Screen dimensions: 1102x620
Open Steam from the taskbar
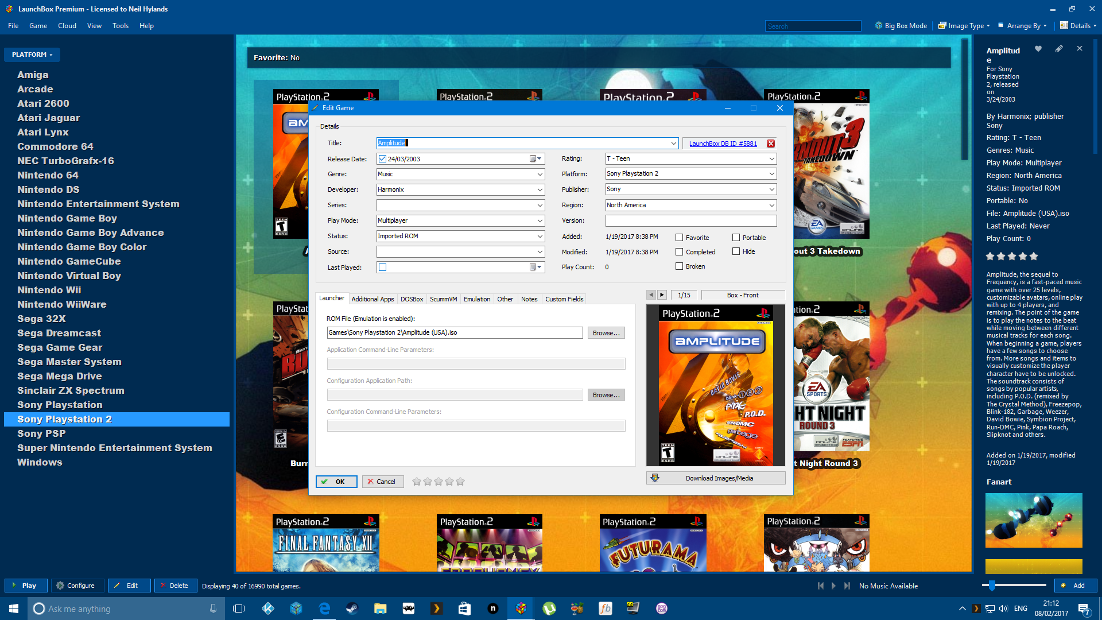352,609
